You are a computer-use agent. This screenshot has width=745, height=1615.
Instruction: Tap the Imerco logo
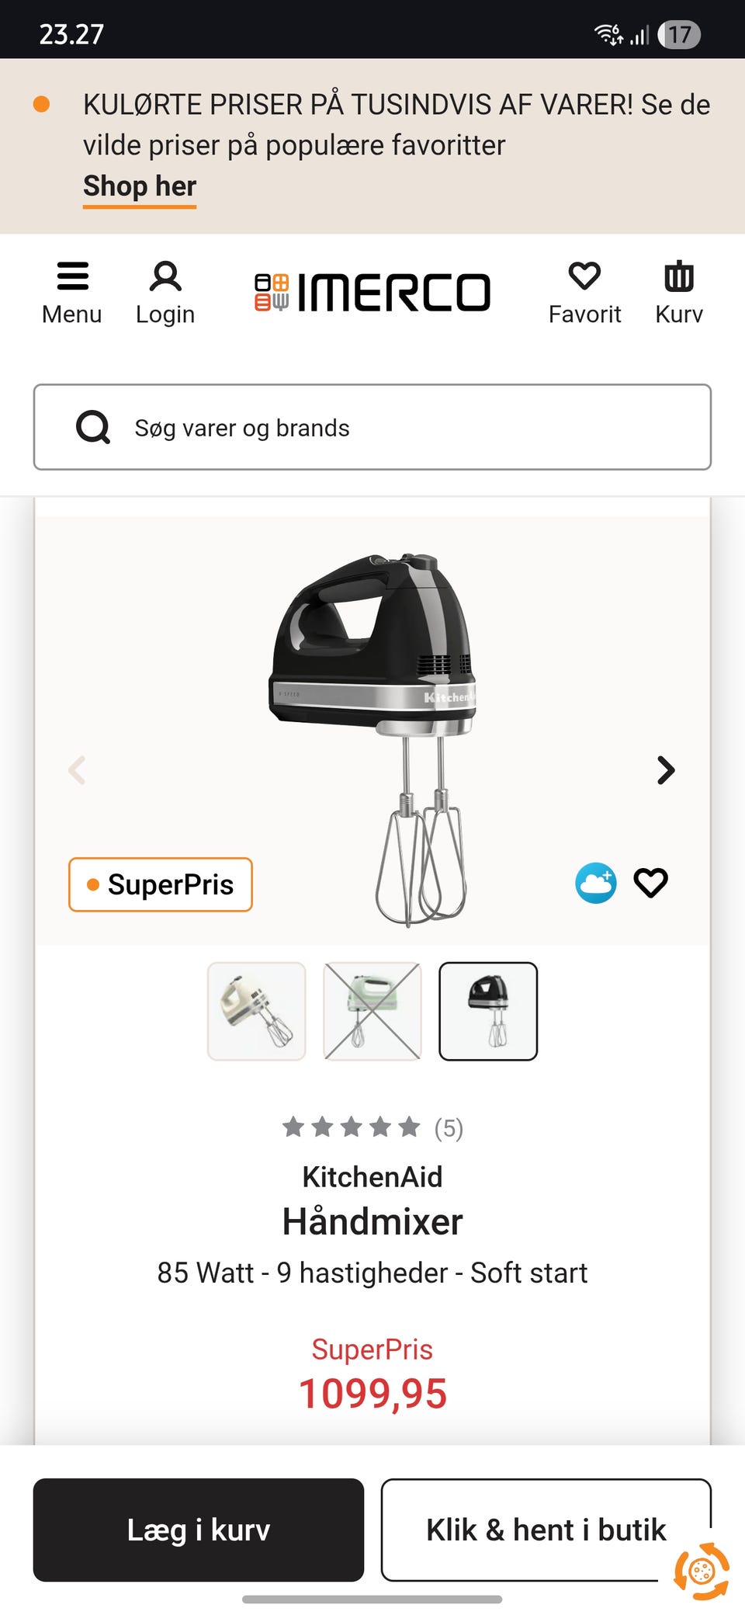tap(372, 293)
